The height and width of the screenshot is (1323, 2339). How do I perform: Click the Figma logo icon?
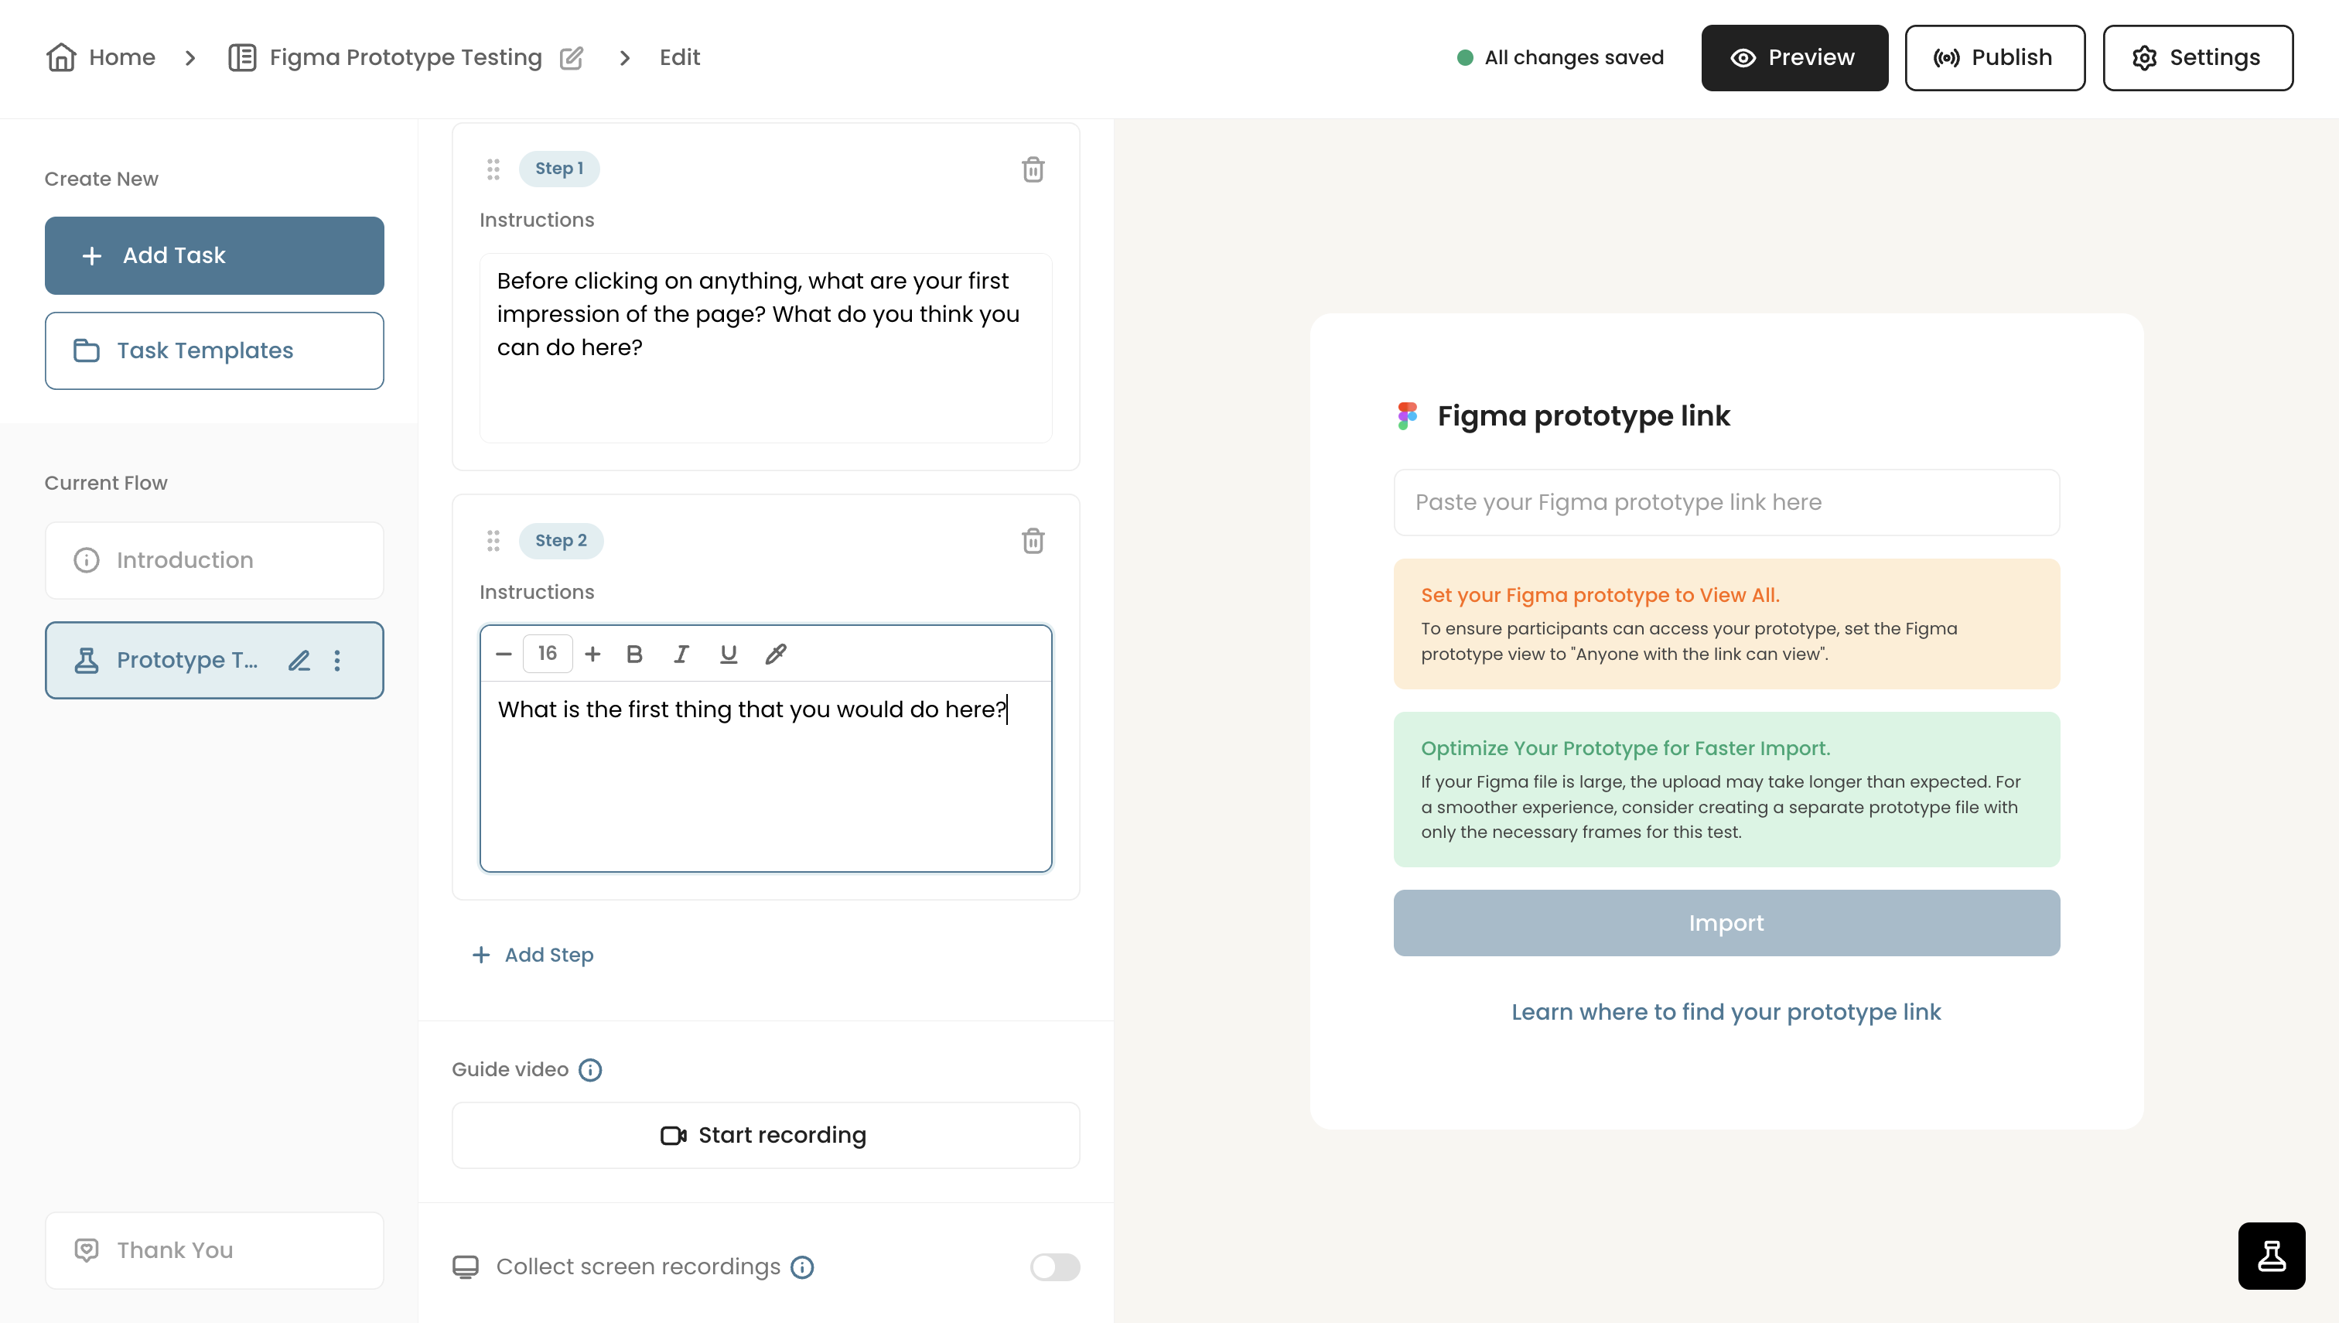click(1407, 416)
